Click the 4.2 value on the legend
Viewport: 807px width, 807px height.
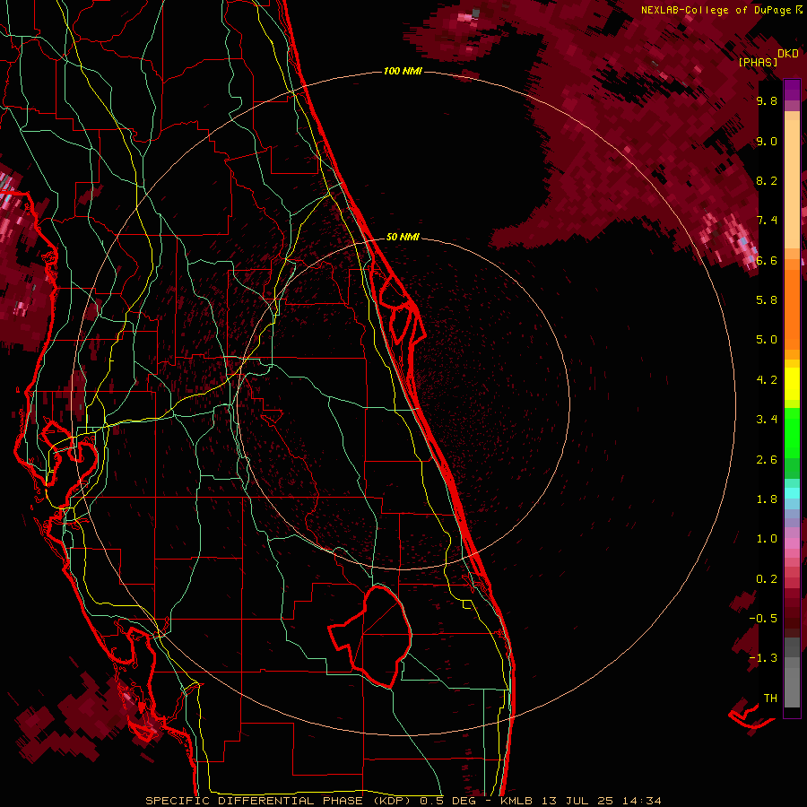[x=767, y=380]
